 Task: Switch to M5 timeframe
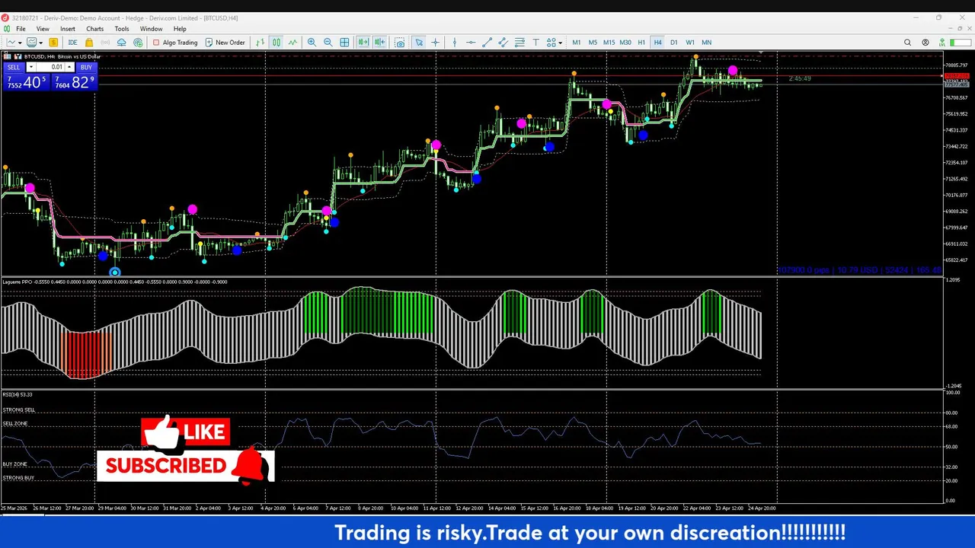click(593, 43)
